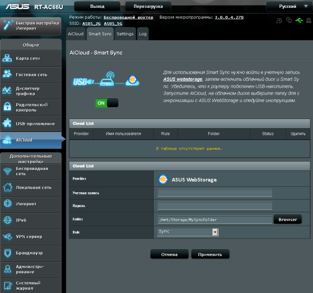
Task: Click the Status column header
Action: click(268, 134)
